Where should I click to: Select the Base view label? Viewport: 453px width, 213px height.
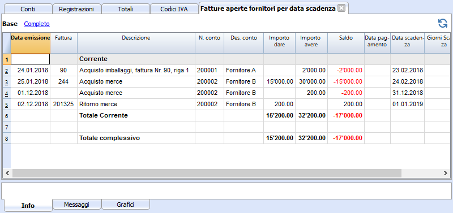tap(10, 24)
